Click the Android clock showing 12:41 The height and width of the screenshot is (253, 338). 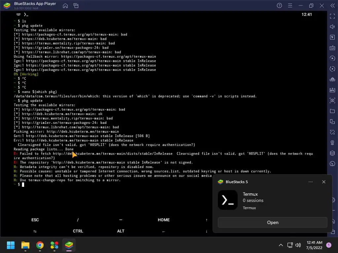(307, 14)
